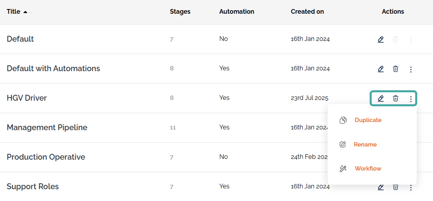This screenshot has height=201, width=433.
Task: Click the Created on column header
Action: coord(307,12)
